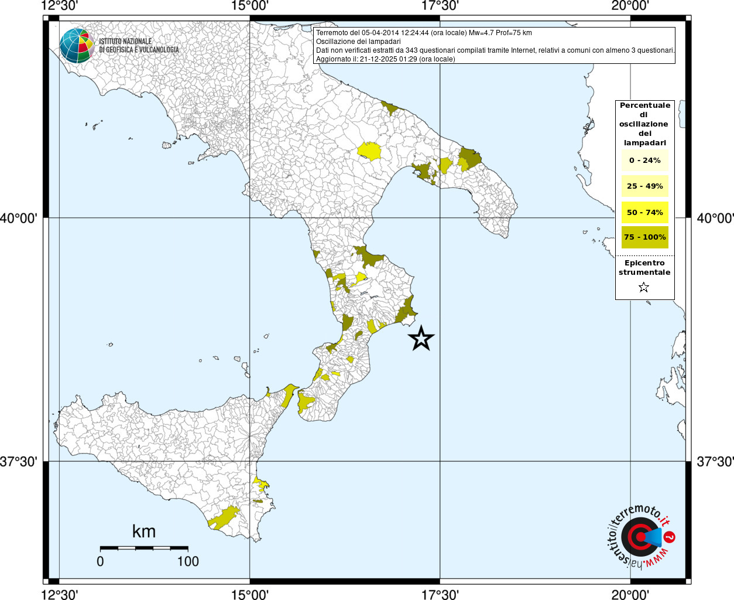Select the 0 - 24% legend swatch
The width and height of the screenshot is (734, 600).
[644, 161]
